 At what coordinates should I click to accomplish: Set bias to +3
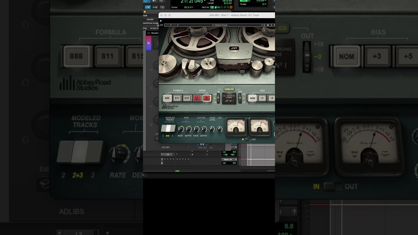coord(262,98)
